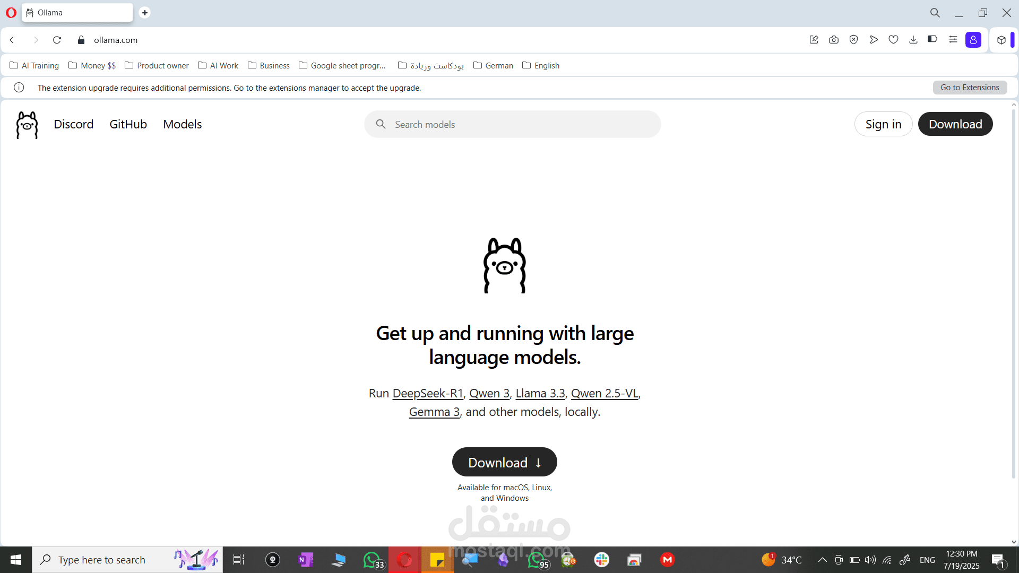Image resolution: width=1019 pixels, height=573 pixels.
Task: Open the AI Training bookmarks folder
Action: 34,65
